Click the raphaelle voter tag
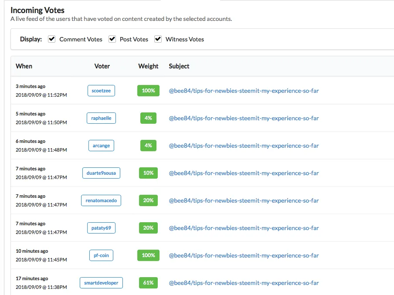394x295 pixels. [x=101, y=118]
